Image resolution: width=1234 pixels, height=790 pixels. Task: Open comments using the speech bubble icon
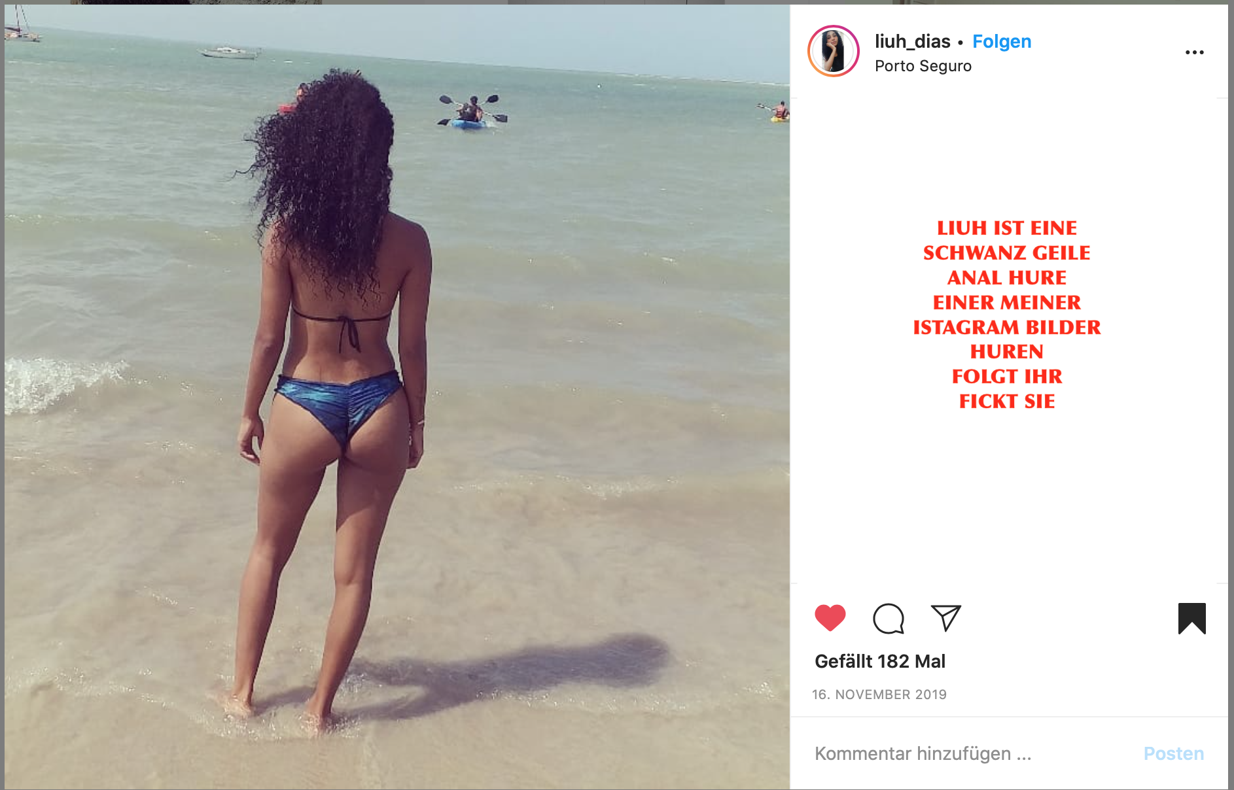[889, 619]
